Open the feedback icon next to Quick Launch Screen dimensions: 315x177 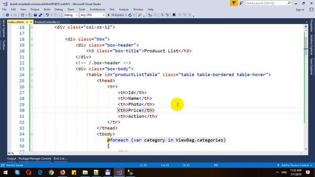tap(241, 3)
